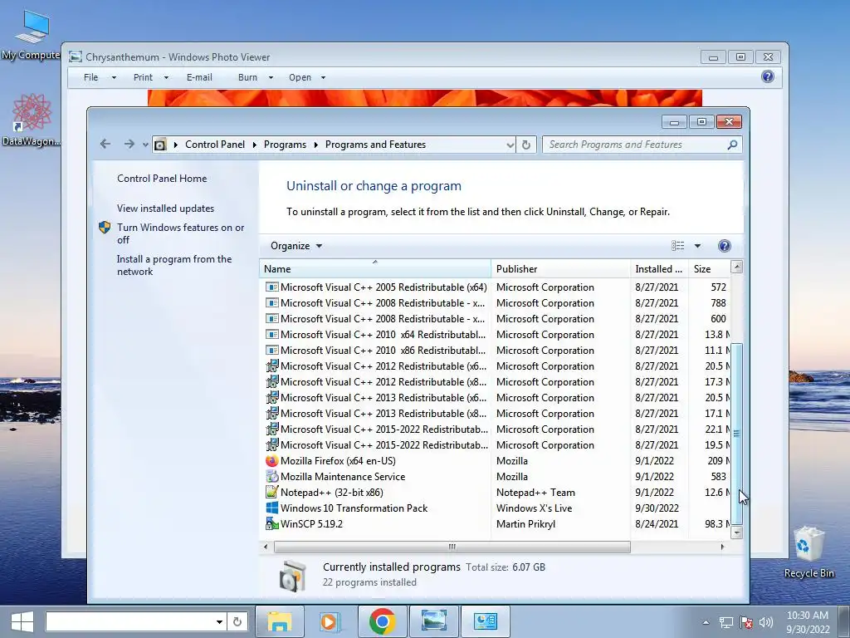Click the taskbar address input box

(130, 621)
